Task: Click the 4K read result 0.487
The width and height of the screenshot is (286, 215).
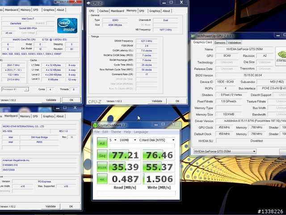Action: (x=125, y=179)
